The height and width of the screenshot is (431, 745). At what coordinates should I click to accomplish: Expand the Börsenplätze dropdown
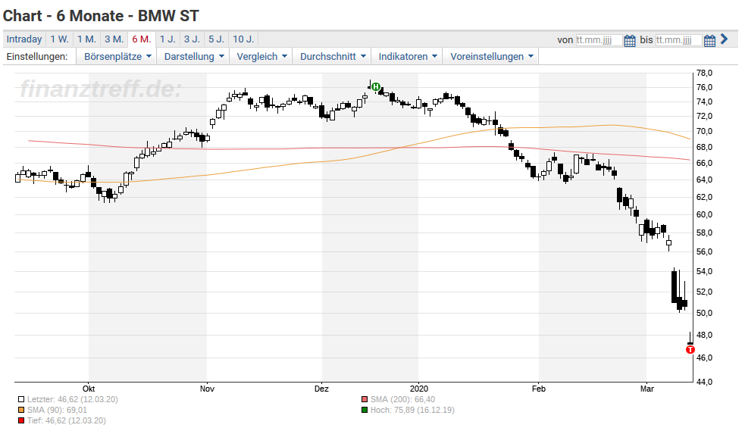[x=117, y=57]
